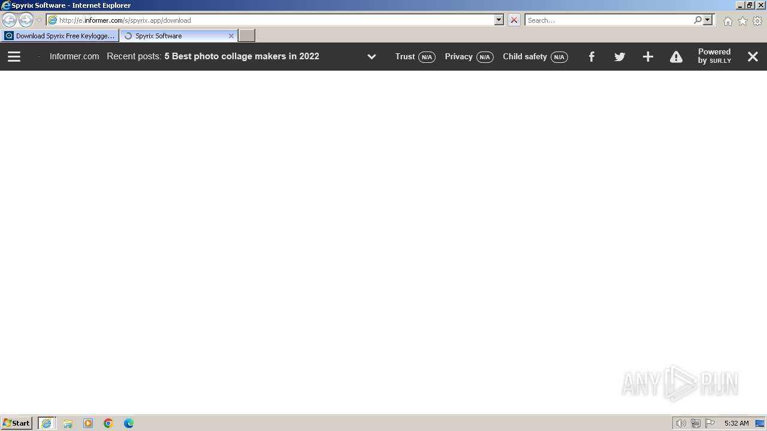
Task: Share on Facebook icon
Action: 591,57
